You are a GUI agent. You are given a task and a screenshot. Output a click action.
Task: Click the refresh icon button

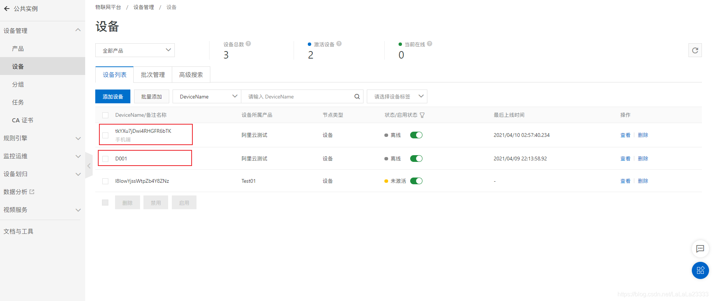695,50
